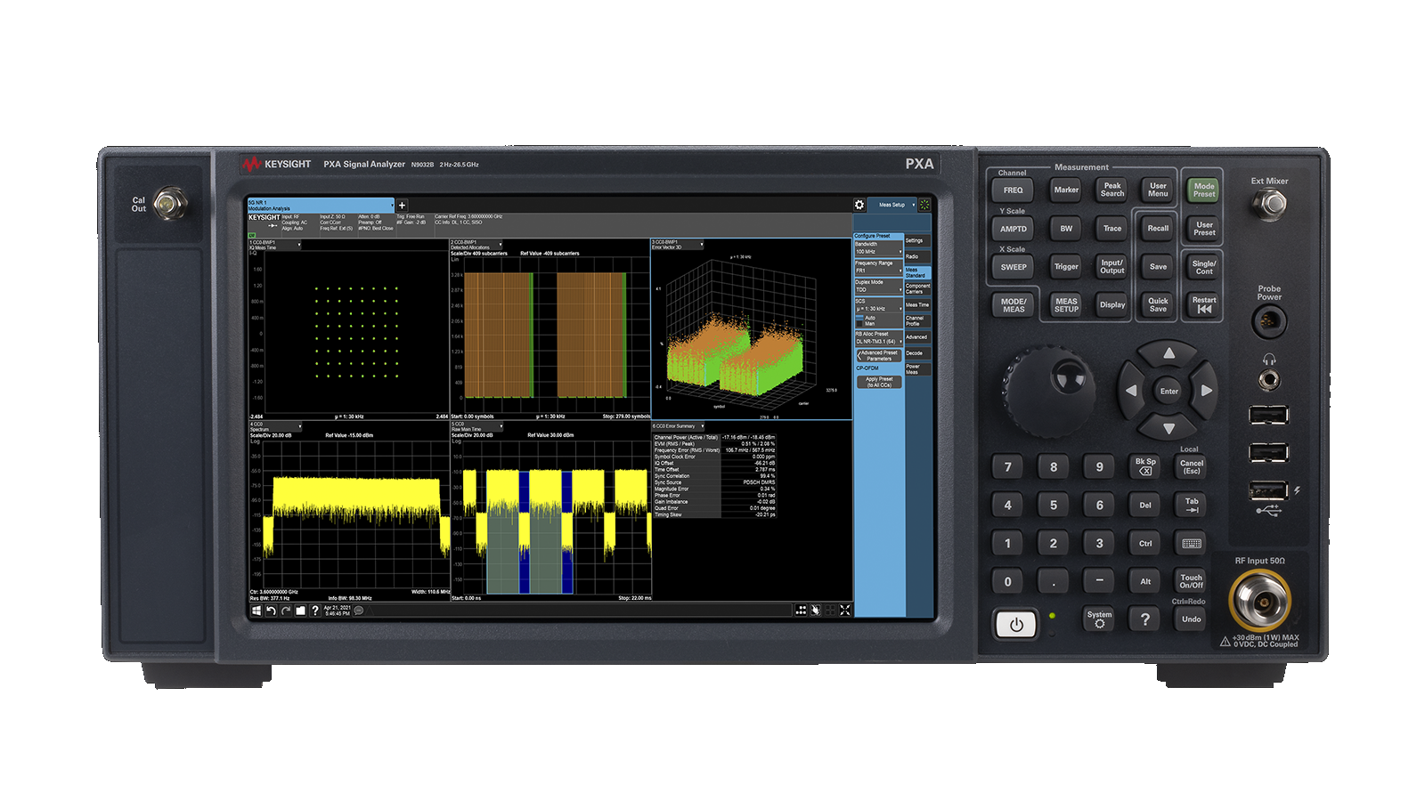Click the Windows Start icon in the bottom toolbar
The image size is (1425, 801).
click(256, 611)
